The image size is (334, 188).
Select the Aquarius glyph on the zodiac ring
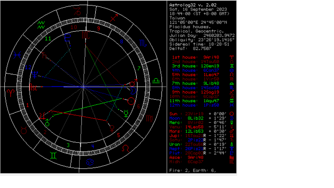[x=41, y=24]
